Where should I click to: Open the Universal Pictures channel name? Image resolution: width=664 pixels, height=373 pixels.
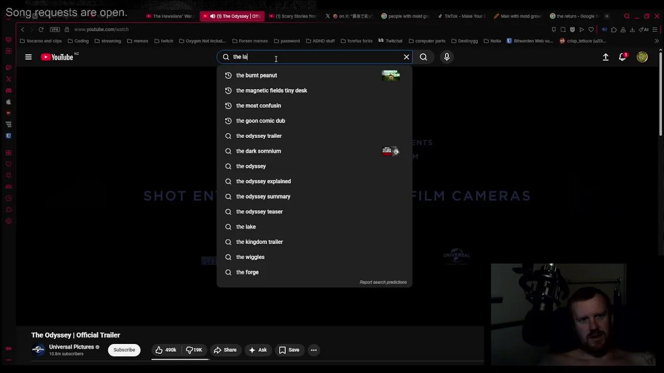point(72,347)
